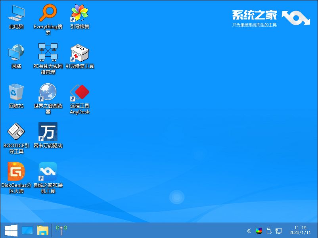
Task: Launch BOOTICE引导工具
Action: (16, 132)
